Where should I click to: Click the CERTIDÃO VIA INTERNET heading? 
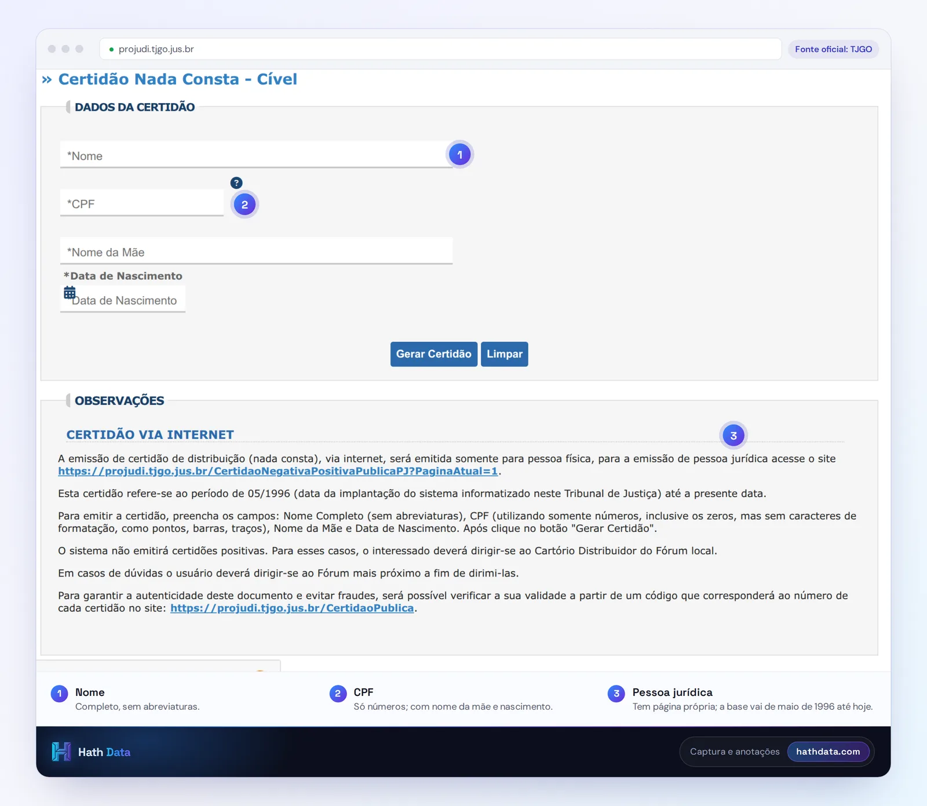click(x=150, y=435)
